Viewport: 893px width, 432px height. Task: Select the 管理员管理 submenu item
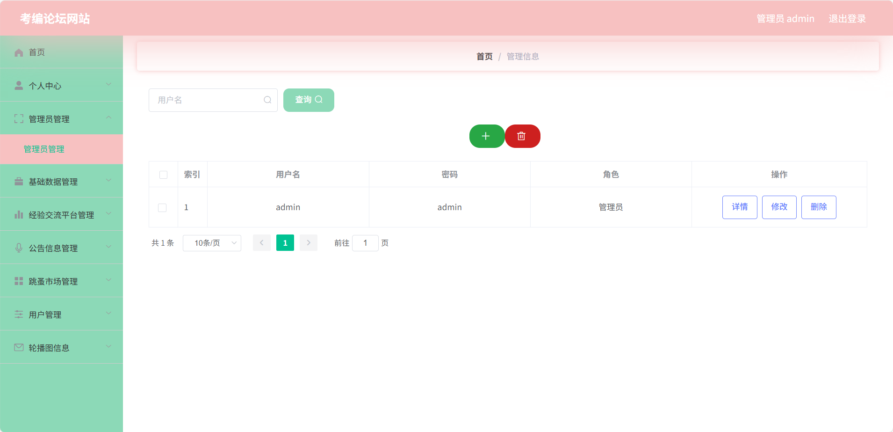pyautogui.click(x=61, y=149)
